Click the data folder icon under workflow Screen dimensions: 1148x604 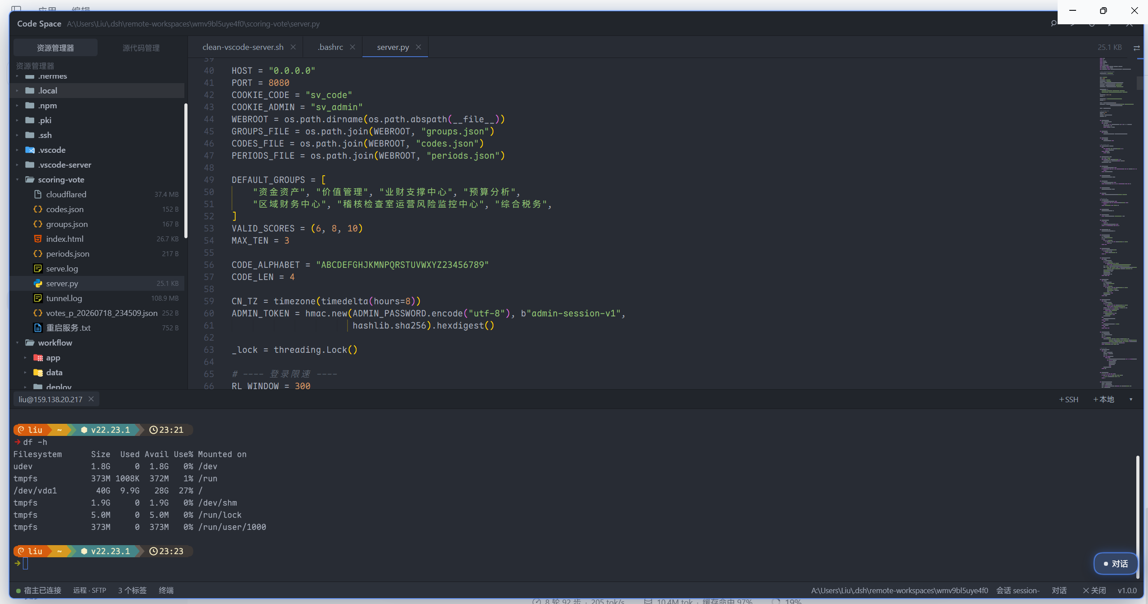(x=38, y=373)
